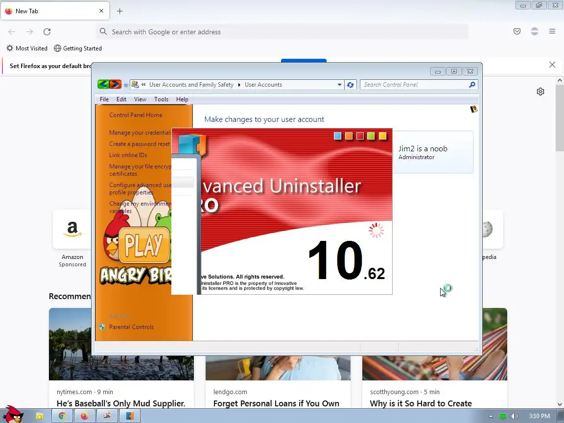Click Parental Controls link

(x=131, y=327)
